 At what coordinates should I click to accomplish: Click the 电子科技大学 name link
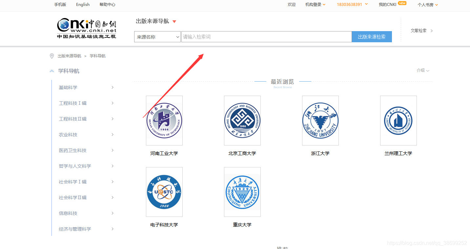point(164,225)
